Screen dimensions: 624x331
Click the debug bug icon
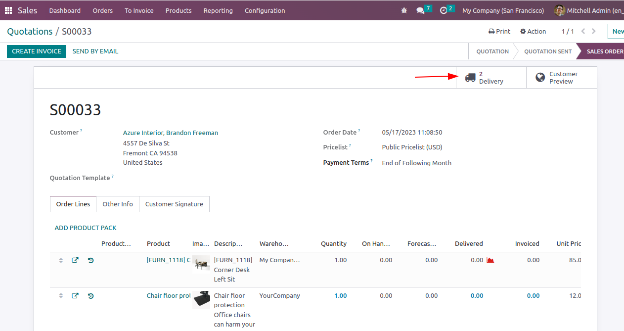(x=404, y=10)
